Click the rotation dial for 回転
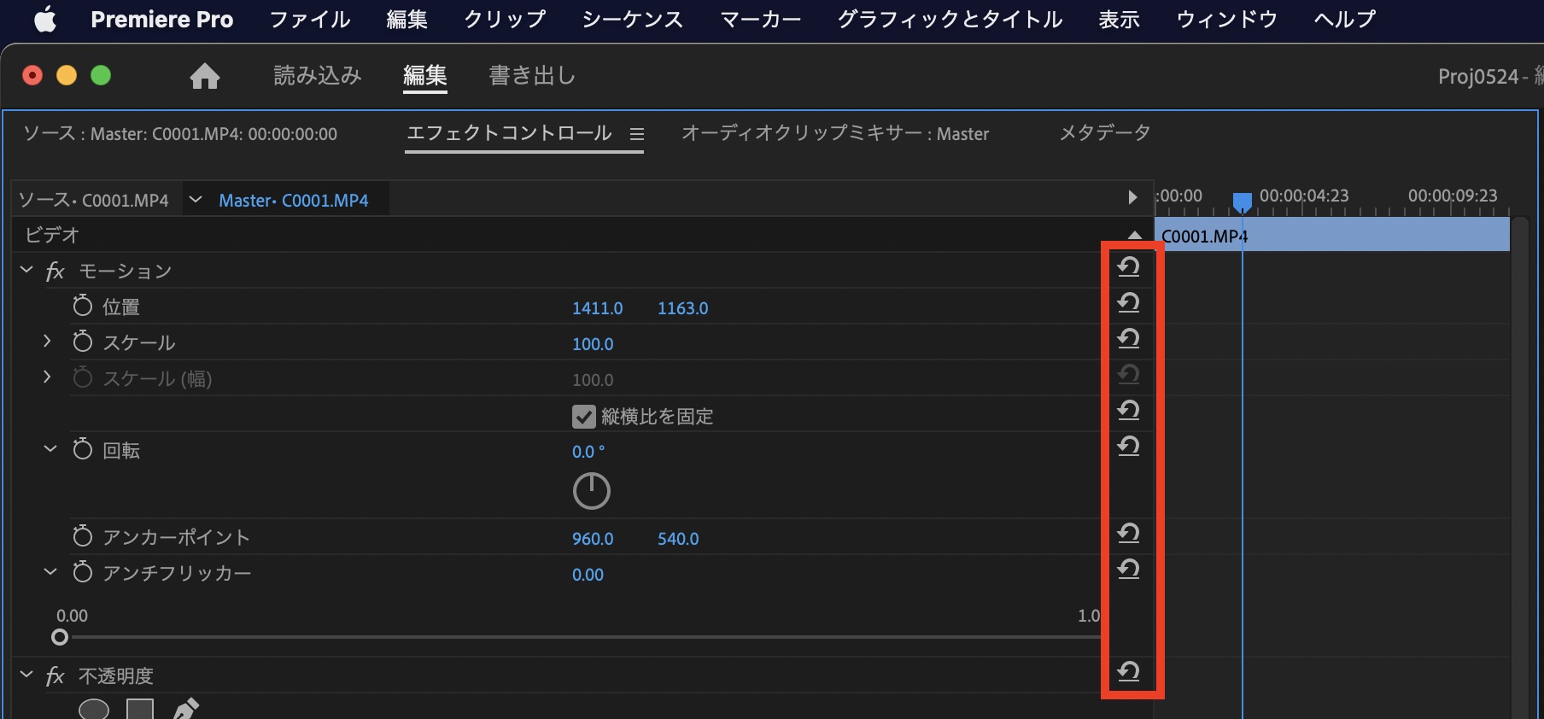Screen dimensions: 1544x719 coord(591,491)
